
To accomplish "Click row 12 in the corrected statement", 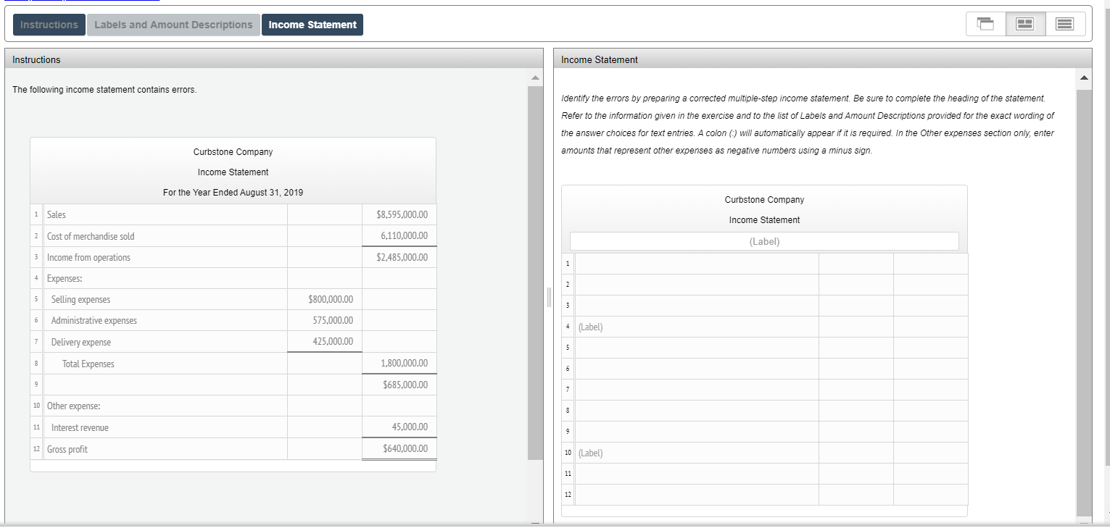I will click(696, 494).
